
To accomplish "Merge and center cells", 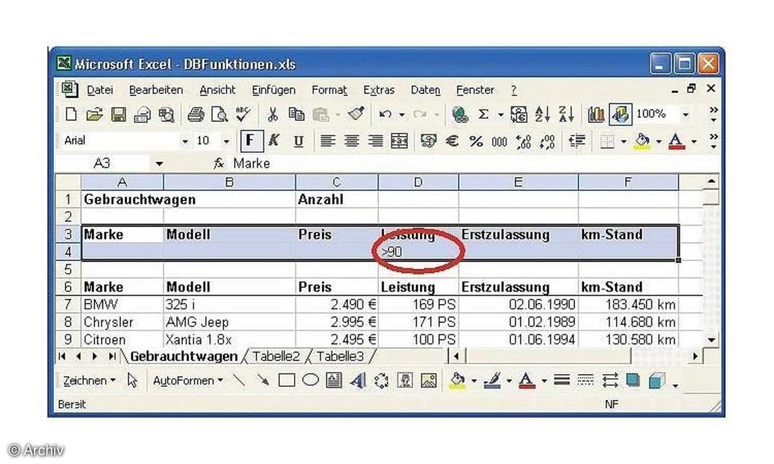I will point(399,140).
